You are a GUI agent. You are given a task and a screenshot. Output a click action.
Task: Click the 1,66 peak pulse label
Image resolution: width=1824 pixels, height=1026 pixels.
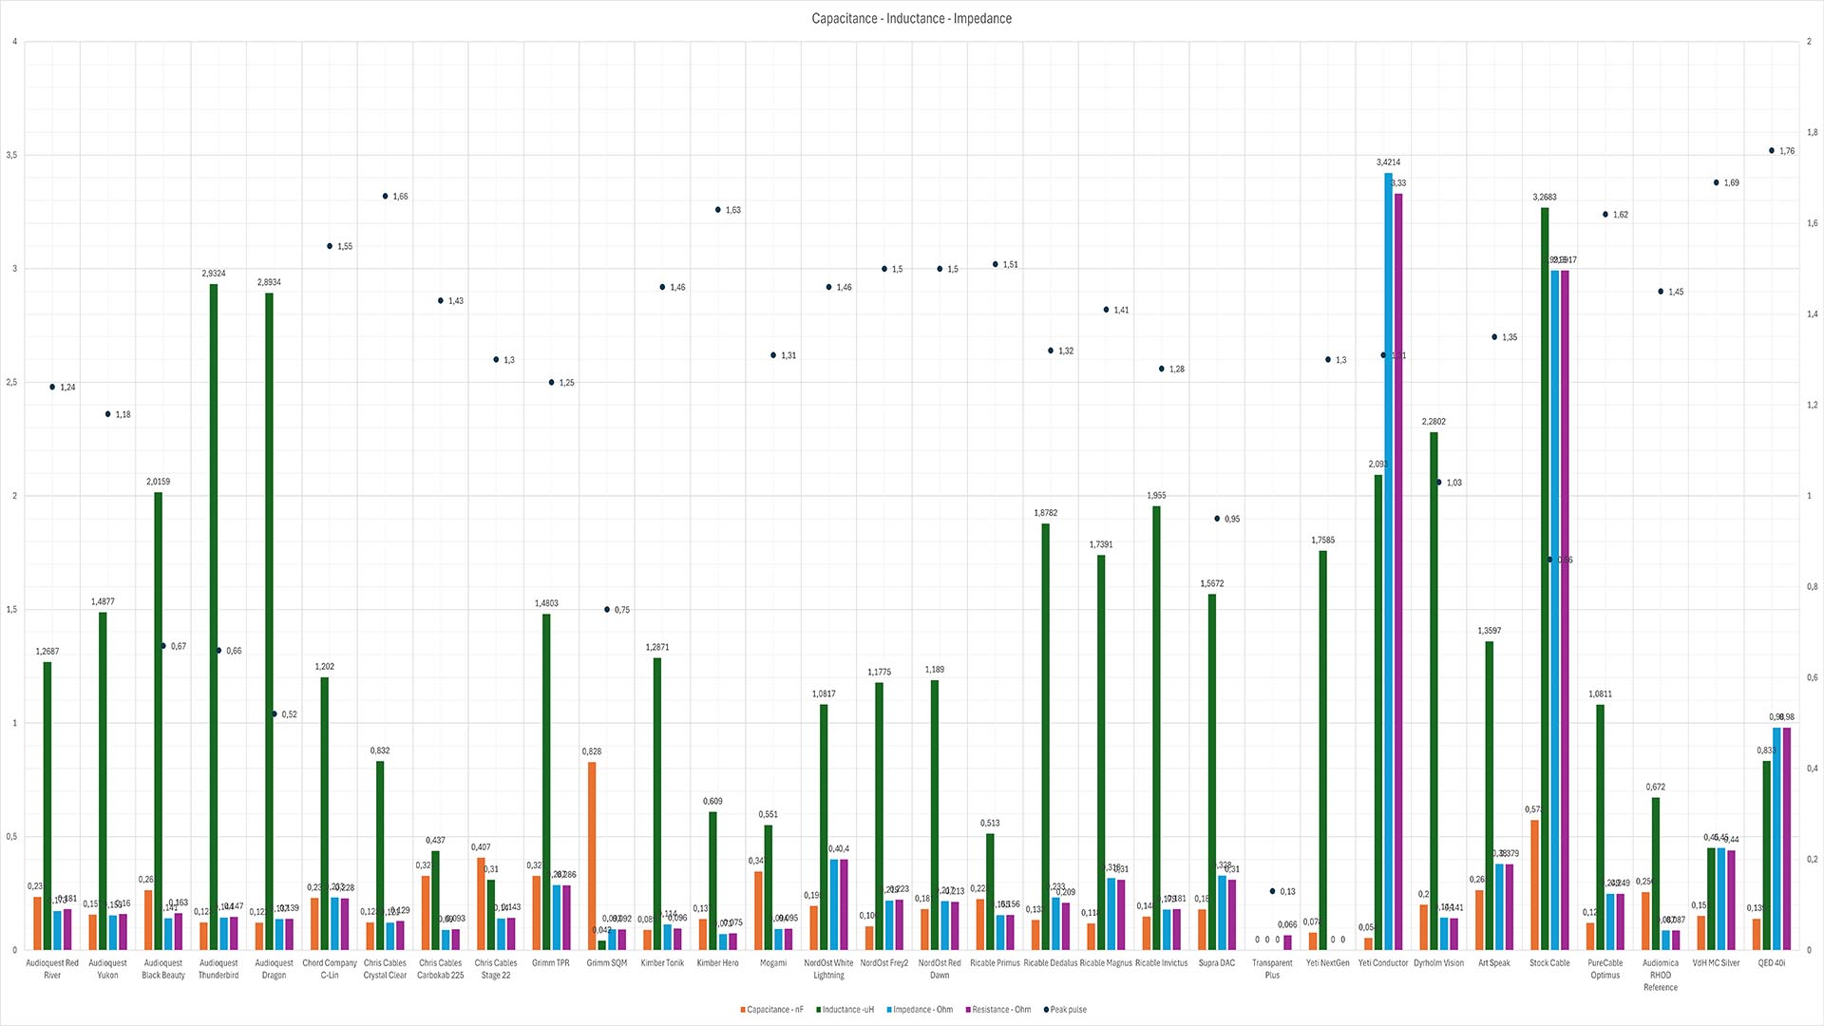(400, 197)
